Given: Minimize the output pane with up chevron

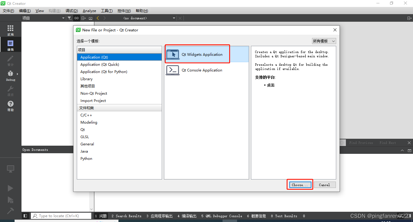Looking at the screenshot, I should point(402,150).
